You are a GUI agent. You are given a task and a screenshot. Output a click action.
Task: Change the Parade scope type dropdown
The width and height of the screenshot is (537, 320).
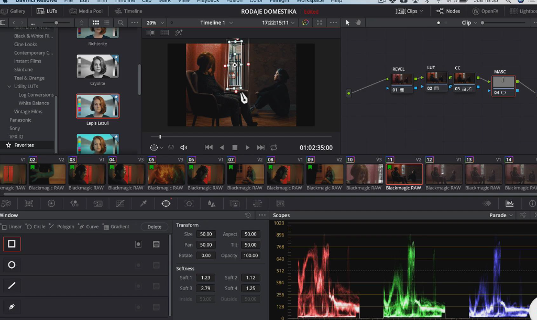click(x=501, y=215)
